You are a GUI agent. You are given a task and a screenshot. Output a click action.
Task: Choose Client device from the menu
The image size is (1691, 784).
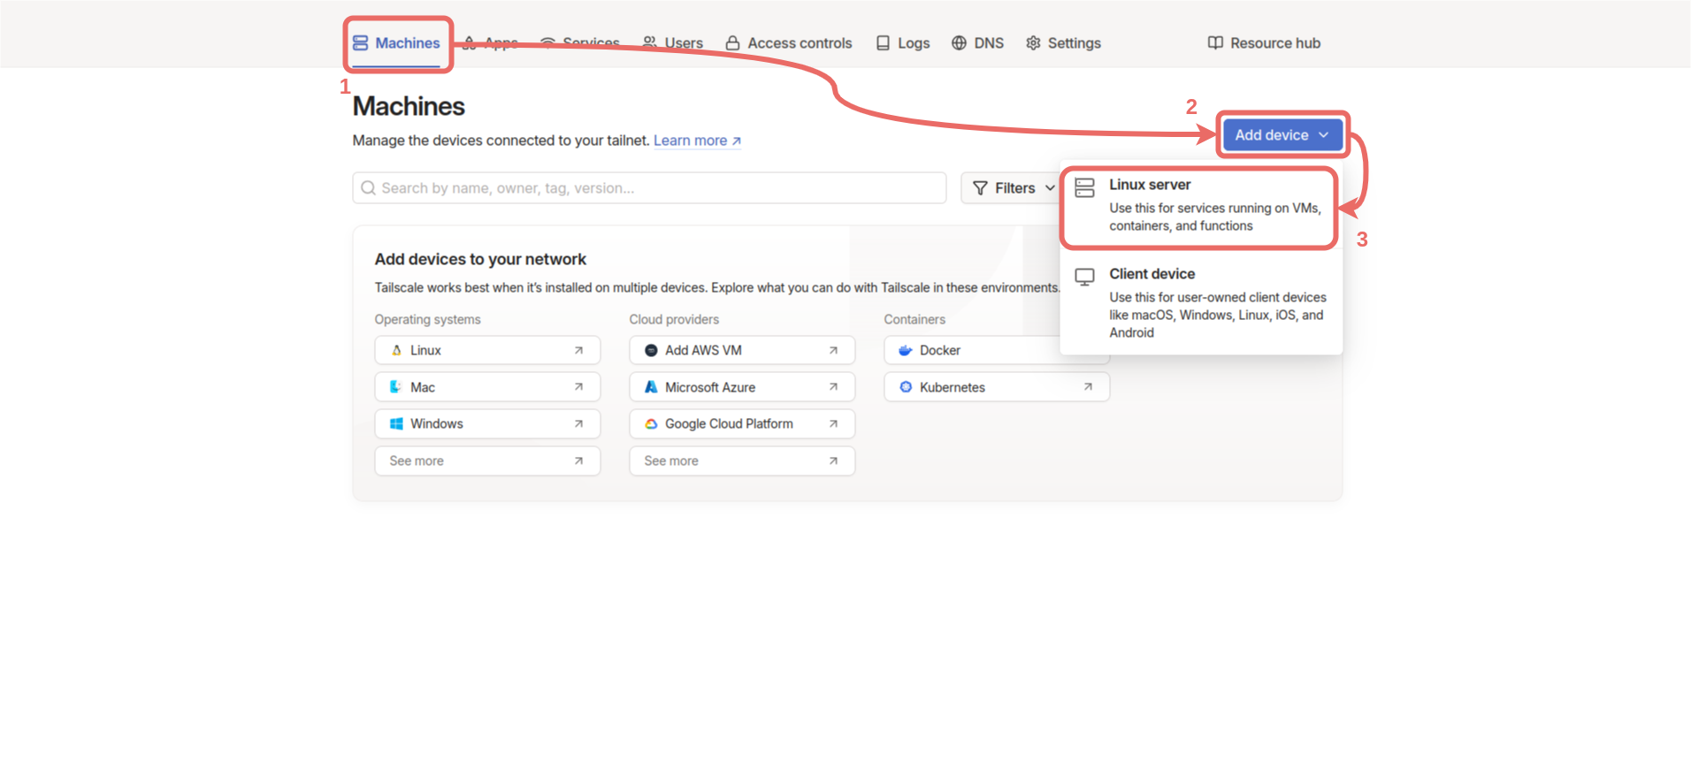1201,302
